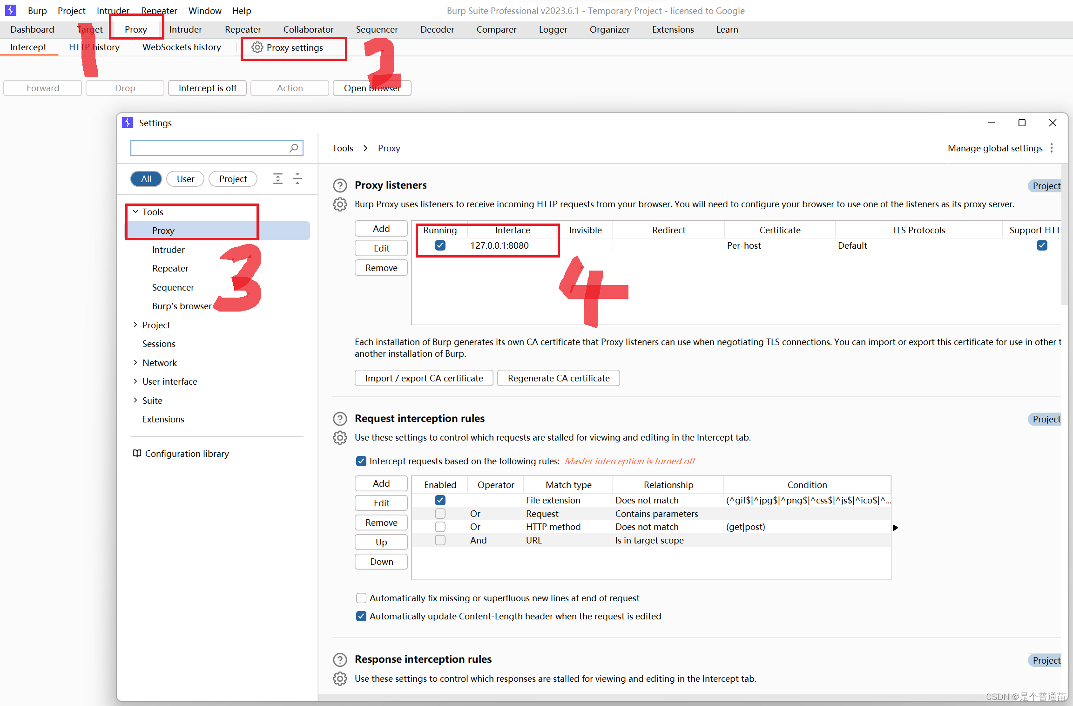
Task: Open the Repeater main tab
Action: 243,29
